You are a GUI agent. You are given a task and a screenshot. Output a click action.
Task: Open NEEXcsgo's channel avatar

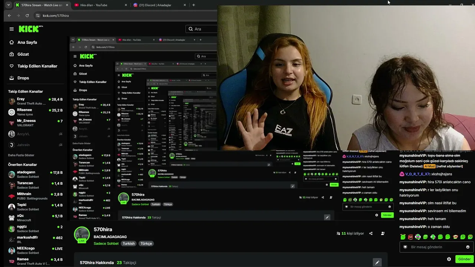pyautogui.click(x=12, y=250)
